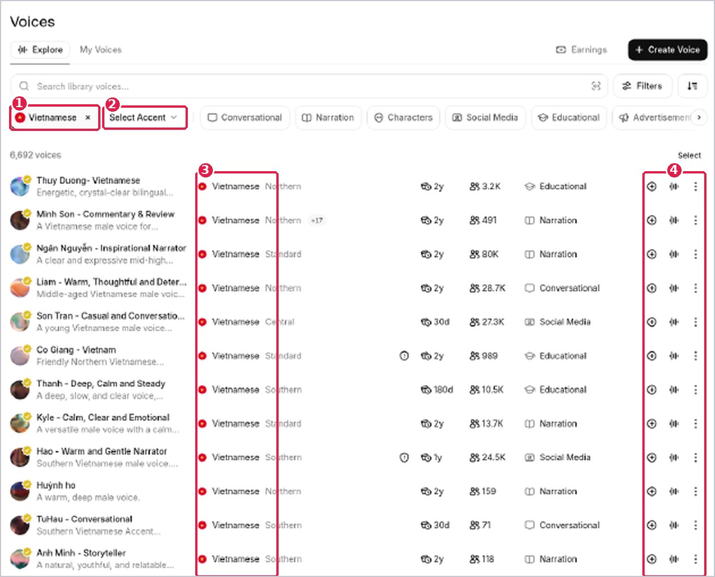Image resolution: width=715 pixels, height=577 pixels.
Task: Click waveform icon in Liam's row
Action: (x=674, y=288)
